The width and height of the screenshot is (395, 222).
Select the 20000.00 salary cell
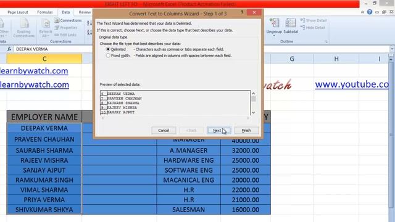pyautogui.click(x=246, y=180)
